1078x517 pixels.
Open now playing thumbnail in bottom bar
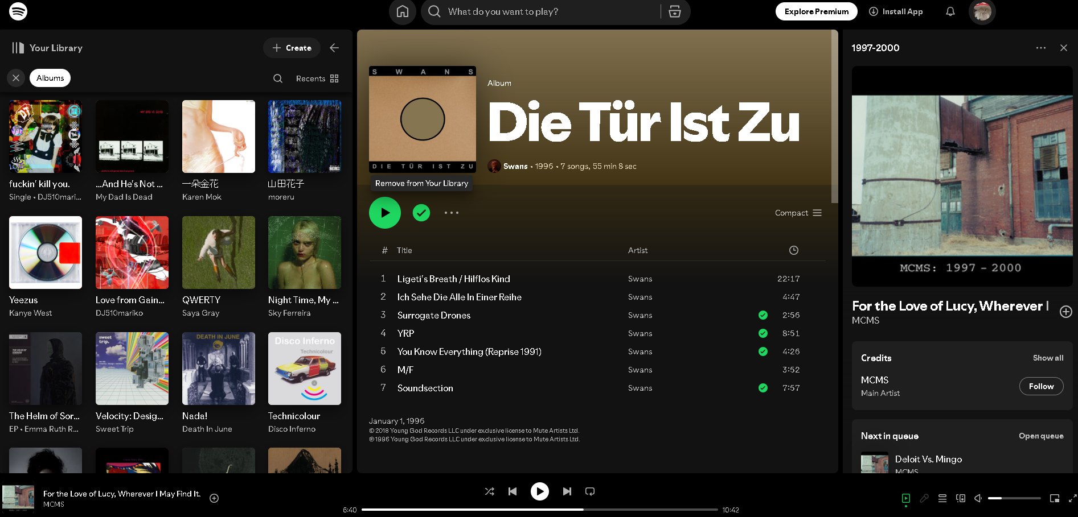18,498
